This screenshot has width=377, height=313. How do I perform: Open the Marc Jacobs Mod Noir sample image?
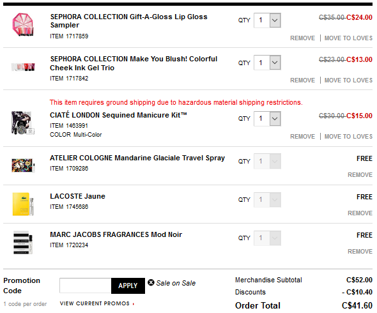point(23,242)
